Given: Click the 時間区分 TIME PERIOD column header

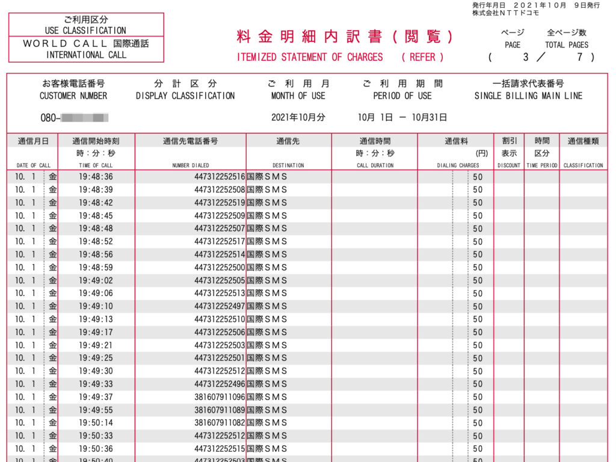Looking at the screenshot, I should click(x=541, y=152).
